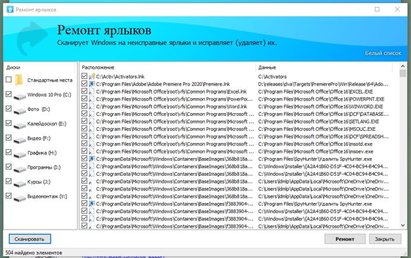Select the Видеомонтаж (V:) label

[47, 197]
